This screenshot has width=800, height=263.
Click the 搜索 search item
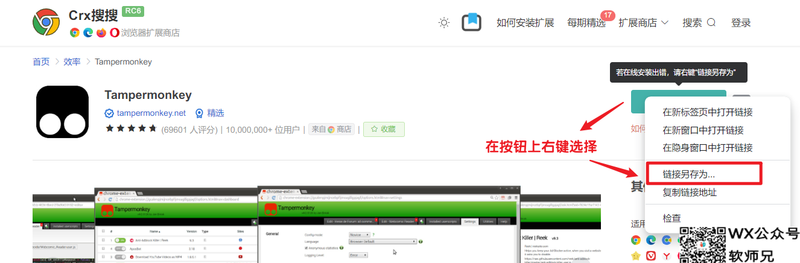point(699,23)
